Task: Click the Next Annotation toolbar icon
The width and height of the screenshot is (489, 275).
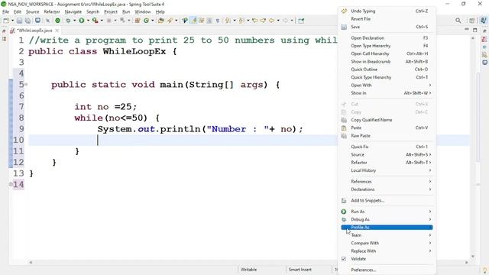Action: [x=228, y=21]
